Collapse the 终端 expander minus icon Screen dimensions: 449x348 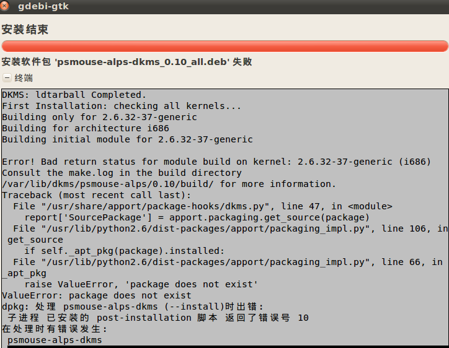click(7, 77)
